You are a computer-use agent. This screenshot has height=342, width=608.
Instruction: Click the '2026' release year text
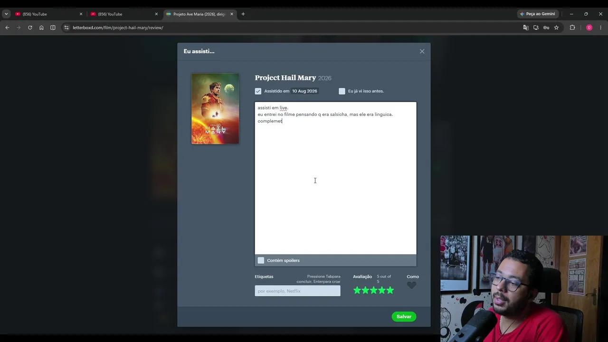pyautogui.click(x=325, y=78)
